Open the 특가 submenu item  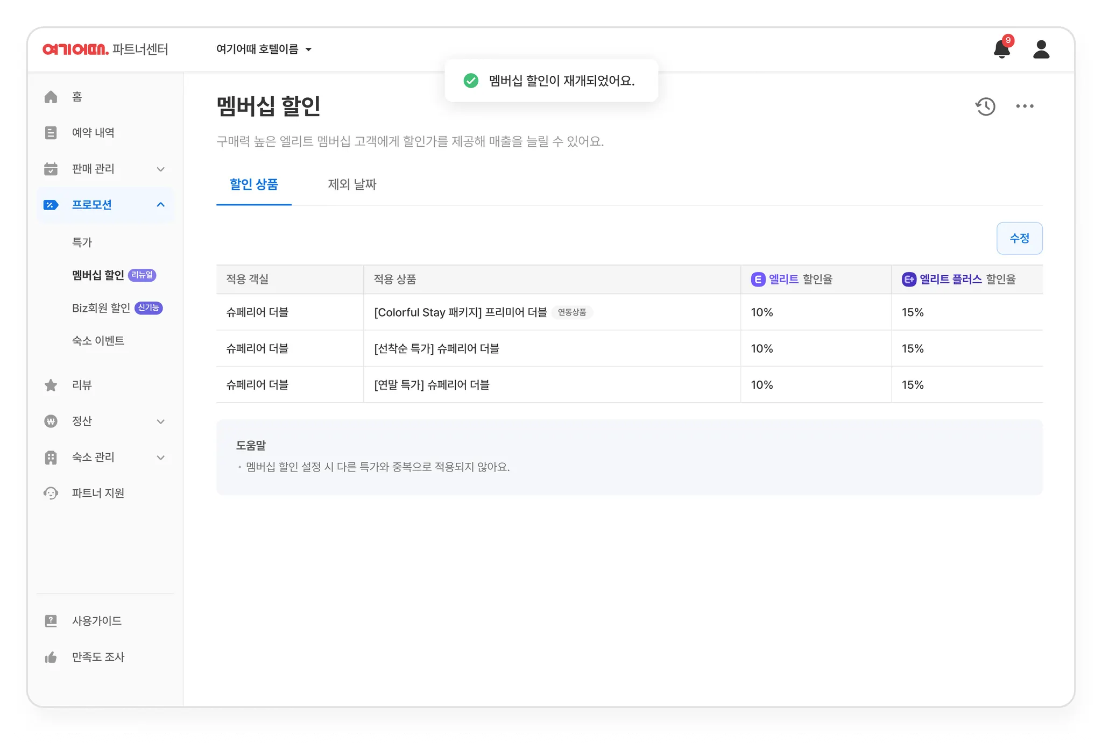[82, 242]
